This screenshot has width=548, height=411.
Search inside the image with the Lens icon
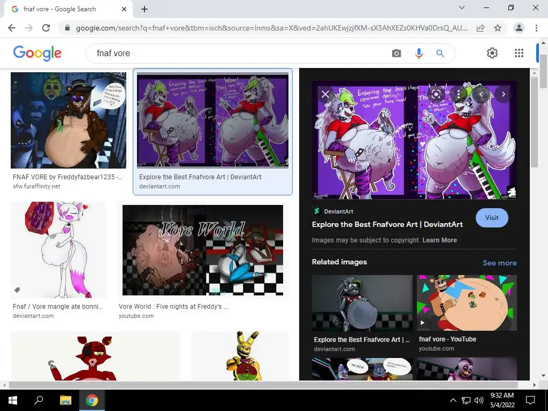coord(436,94)
